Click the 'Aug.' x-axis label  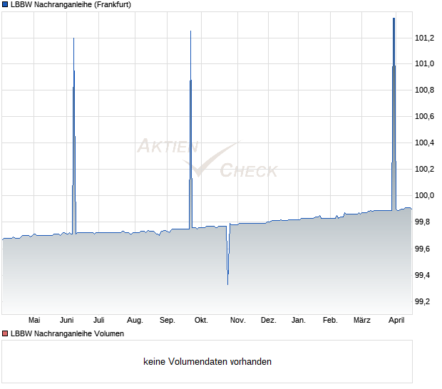click(x=135, y=321)
